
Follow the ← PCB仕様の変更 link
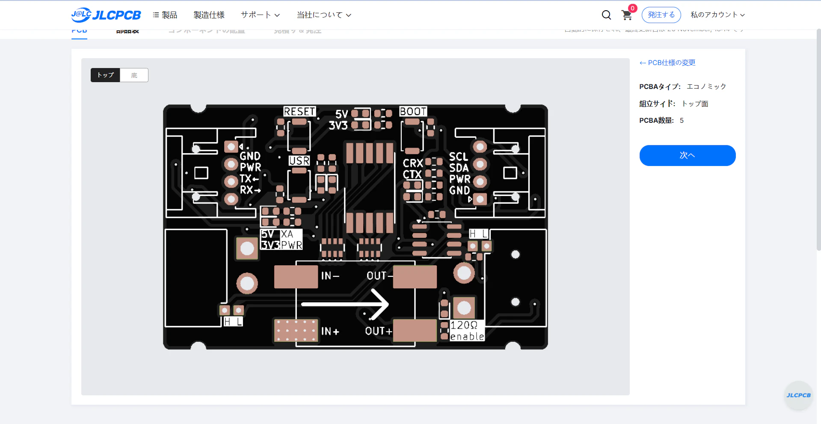667,63
